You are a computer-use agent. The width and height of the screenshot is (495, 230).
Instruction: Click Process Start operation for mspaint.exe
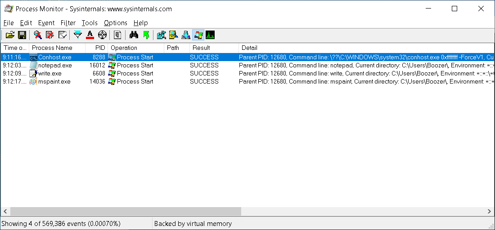[135, 81]
